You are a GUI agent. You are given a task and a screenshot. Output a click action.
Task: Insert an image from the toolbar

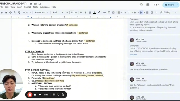(x=113, y=12)
